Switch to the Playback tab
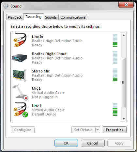137x152 pixels. point(15,17)
